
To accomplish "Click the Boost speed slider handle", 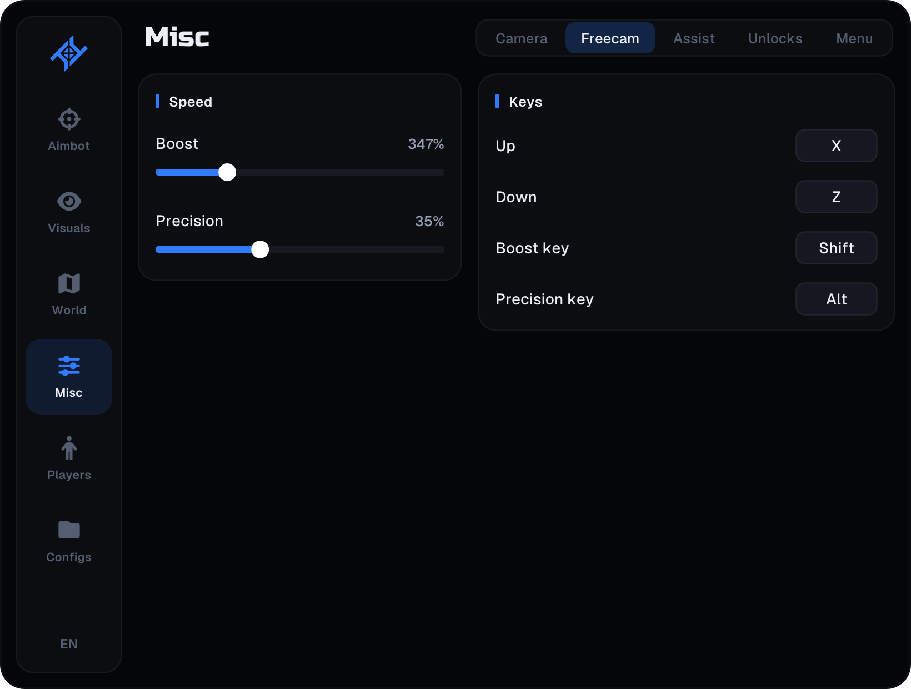I will [227, 172].
